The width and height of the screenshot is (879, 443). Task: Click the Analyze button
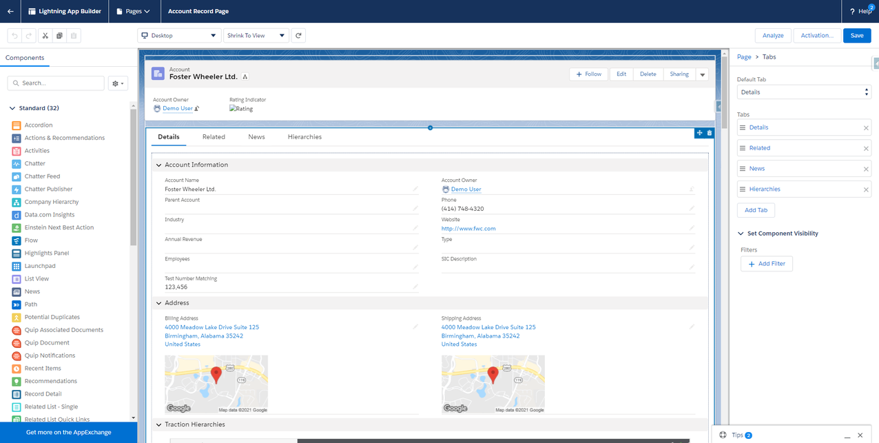tap(773, 36)
